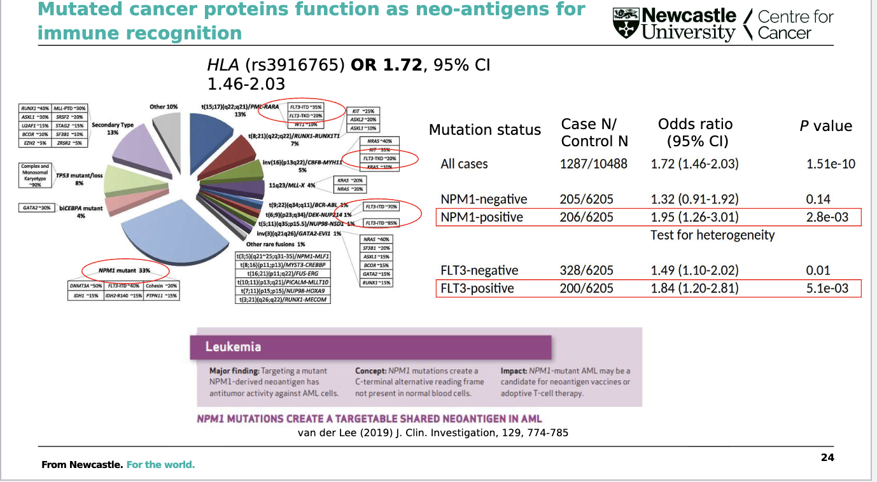Select the '205/6205' cell
This screenshot has height=482, width=877.
pyautogui.click(x=587, y=199)
